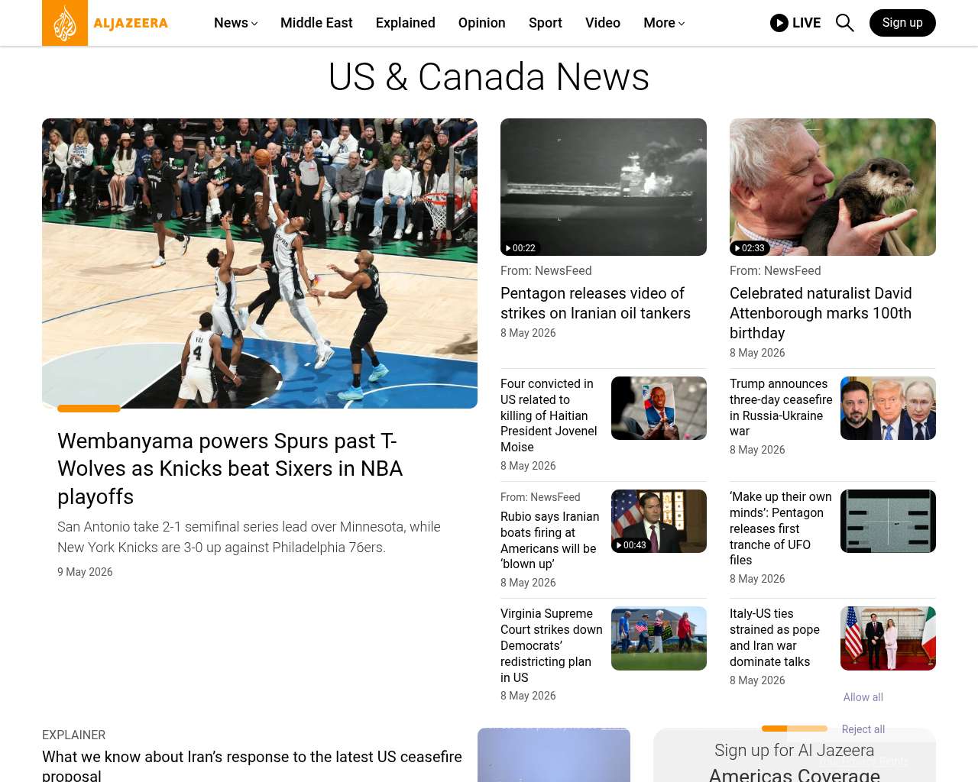Open the Italy-US ties flag thumbnail
Viewport: 978px width, 782px height.
(888, 638)
